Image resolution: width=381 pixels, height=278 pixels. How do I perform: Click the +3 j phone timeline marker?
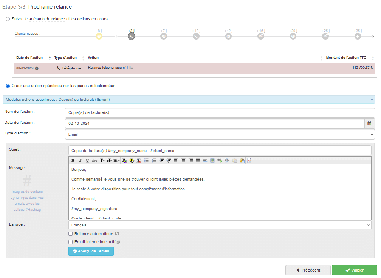(131, 36)
